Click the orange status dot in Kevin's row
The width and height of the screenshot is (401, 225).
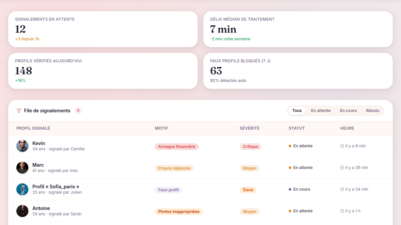(290, 146)
